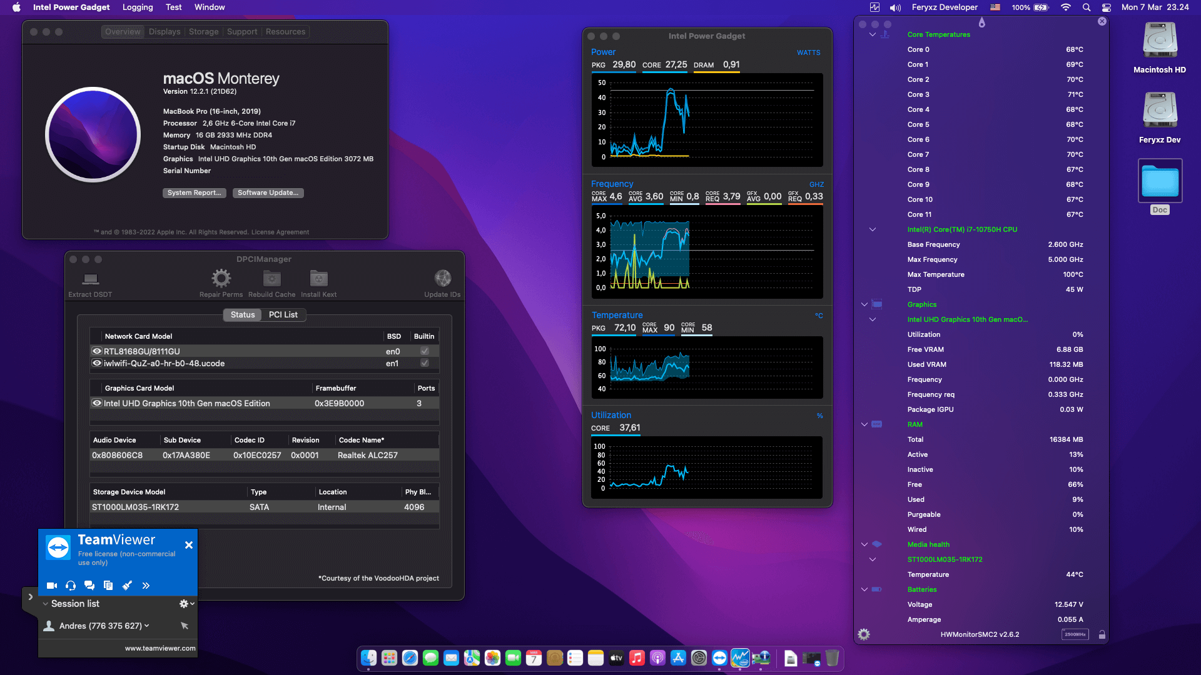Collapse Intel(R) Core(TM) i7-10750H CPU group
Screen dimensions: 1201x675
click(x=873, y=229)
